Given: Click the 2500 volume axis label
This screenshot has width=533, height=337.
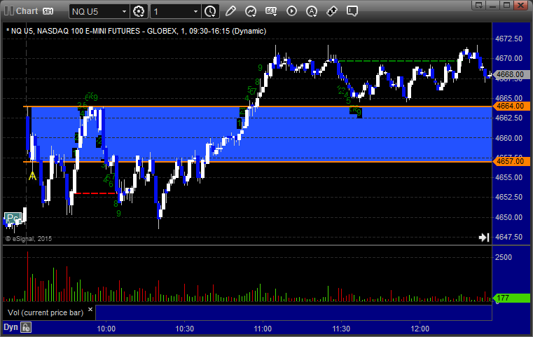Looking at the screenshot, I should (504, 257).
